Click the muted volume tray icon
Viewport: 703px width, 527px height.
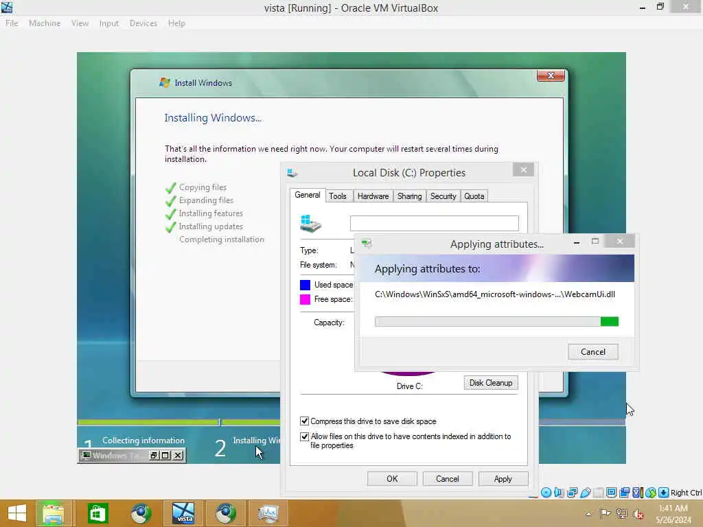point(638,514)
